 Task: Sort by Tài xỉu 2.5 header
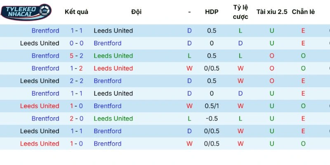[x=271, y=12]
